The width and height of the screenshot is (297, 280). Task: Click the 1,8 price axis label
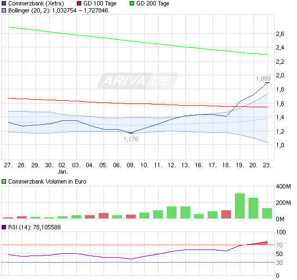tap(280, 89)
